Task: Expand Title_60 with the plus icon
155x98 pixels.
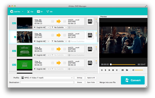Action: tap(13, 23)
